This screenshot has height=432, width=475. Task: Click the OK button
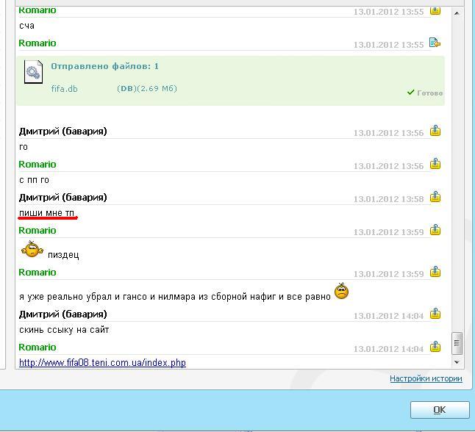tap(440, 410)
